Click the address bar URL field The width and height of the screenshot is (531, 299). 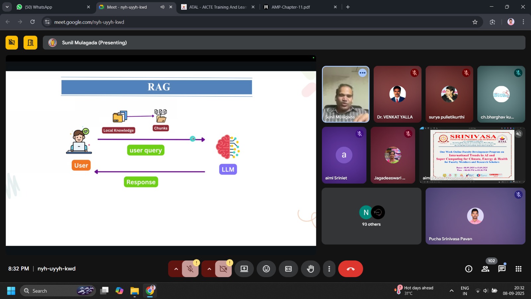click(262, 22)
